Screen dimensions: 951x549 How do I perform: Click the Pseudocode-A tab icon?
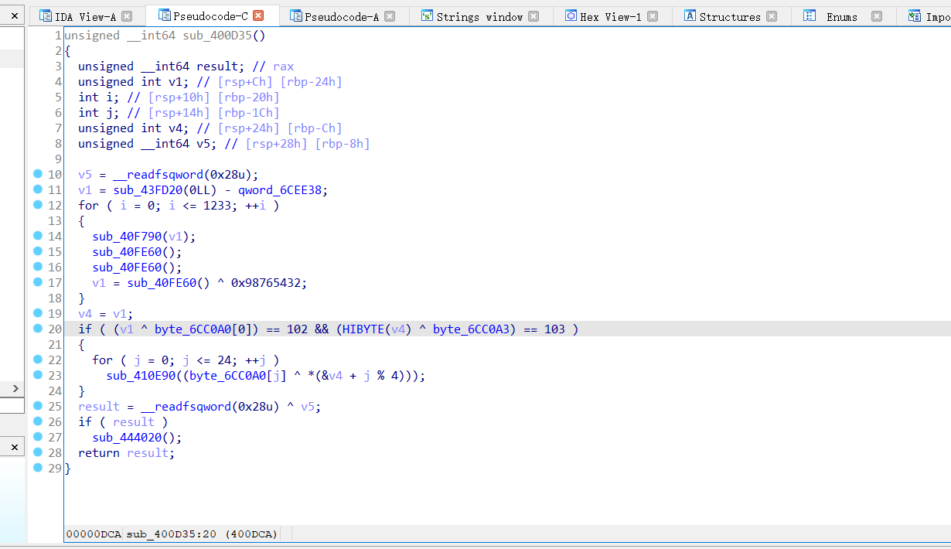pos(295,15)
